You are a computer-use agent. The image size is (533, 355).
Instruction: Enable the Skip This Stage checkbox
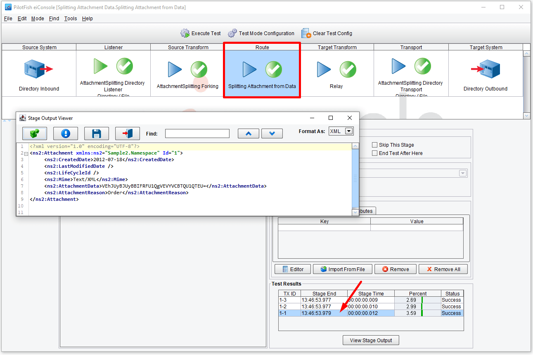375,145
